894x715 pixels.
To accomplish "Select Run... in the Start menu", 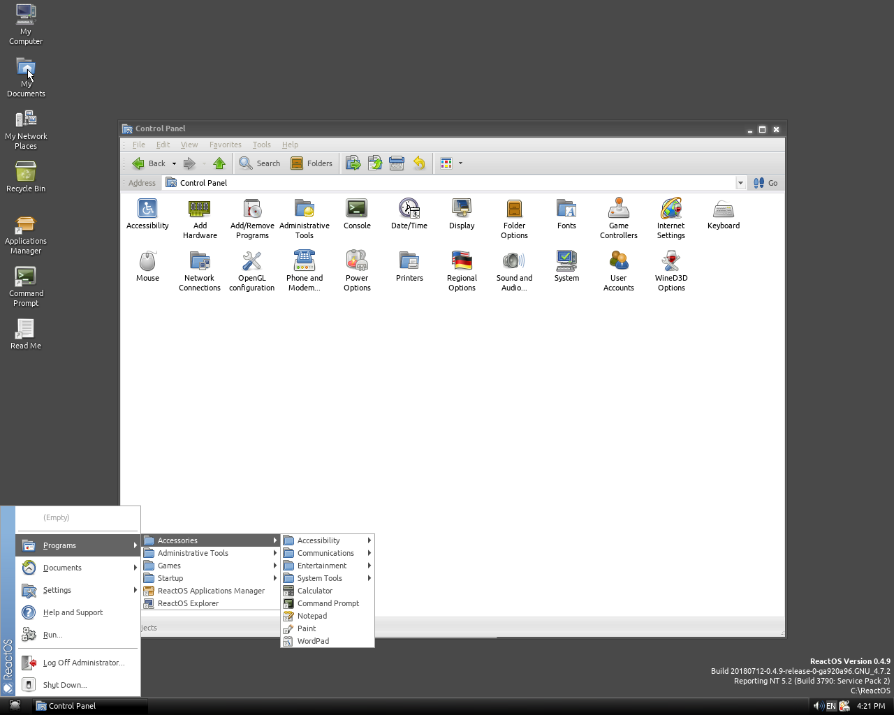I will click(x=78, y=635).
